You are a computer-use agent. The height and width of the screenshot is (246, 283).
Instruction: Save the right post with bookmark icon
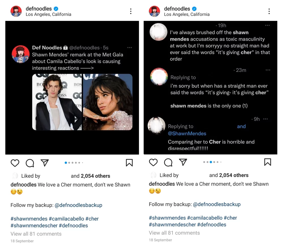pos(267,162)
